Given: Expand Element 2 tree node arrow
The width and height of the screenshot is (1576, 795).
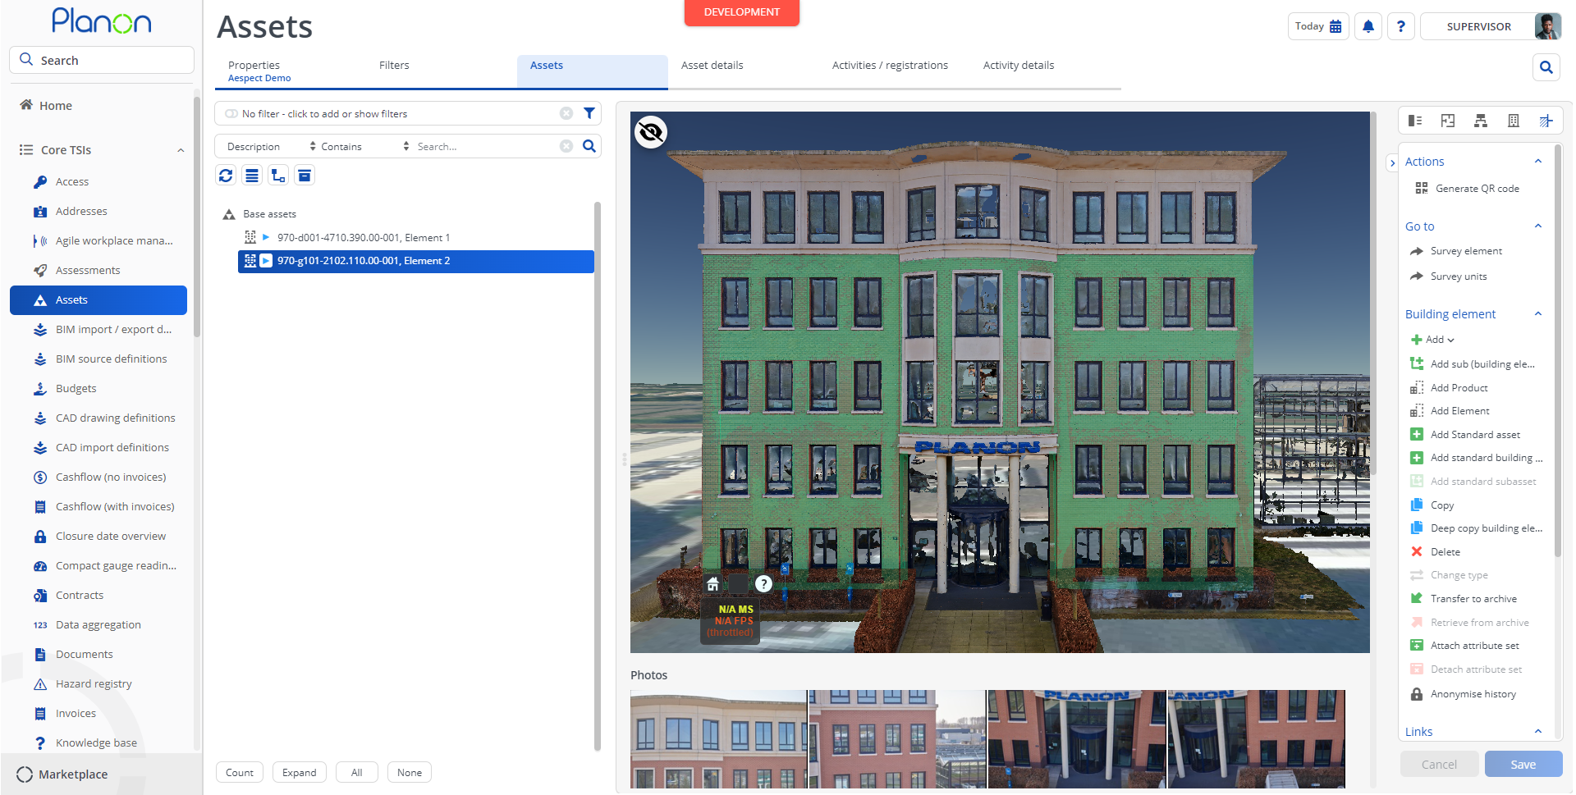Looking at the screenshot, I should coord(266,261).
